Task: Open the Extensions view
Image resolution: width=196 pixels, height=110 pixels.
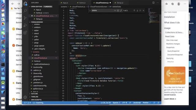Action: [25, 33]
